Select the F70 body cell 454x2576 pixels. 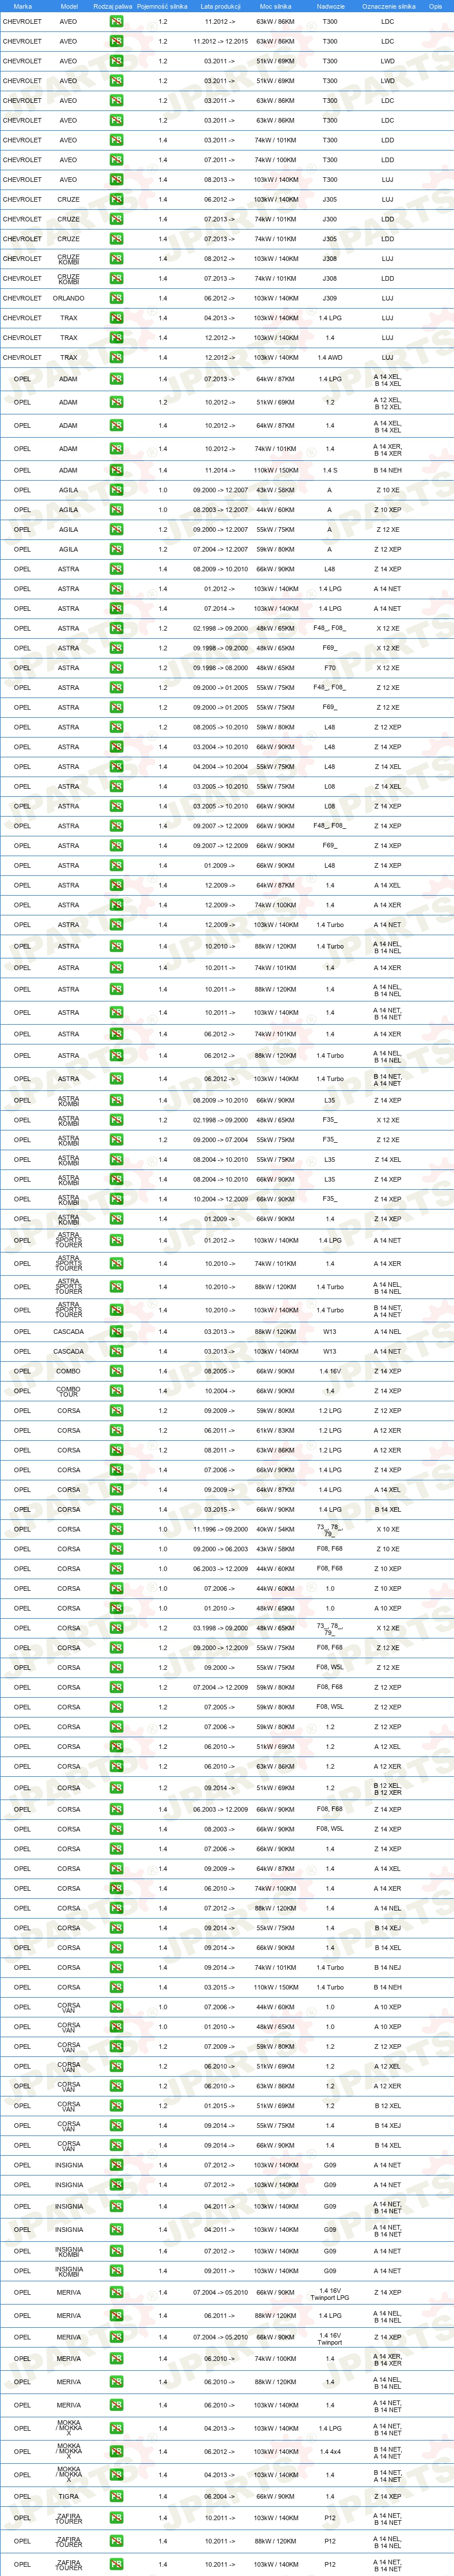click(330, 668)
